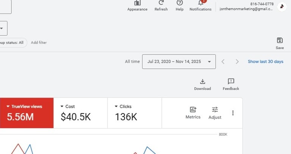Click the group status All filter chip
291x154 pixels.
13,43
